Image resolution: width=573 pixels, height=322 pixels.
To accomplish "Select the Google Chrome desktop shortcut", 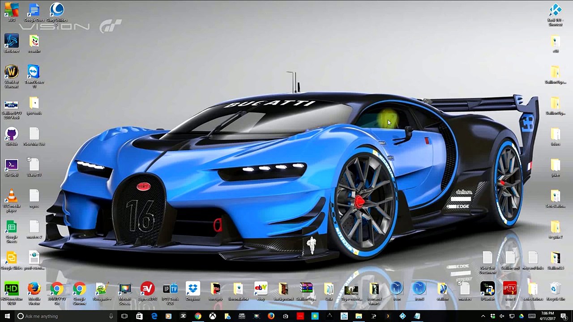I will click(x=79, y=293).
